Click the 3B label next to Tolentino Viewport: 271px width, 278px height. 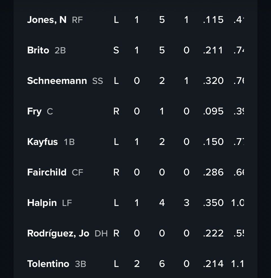pyautogui.click(x=80, y=264)
